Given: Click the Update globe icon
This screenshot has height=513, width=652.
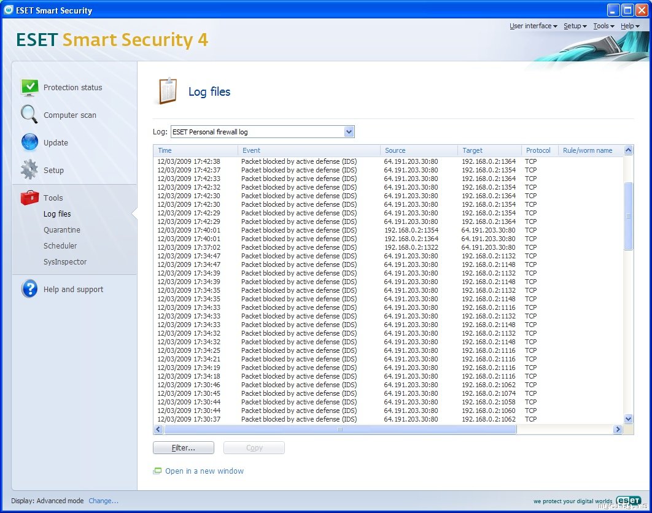Looking at the screenshot, I should [29, 142].
